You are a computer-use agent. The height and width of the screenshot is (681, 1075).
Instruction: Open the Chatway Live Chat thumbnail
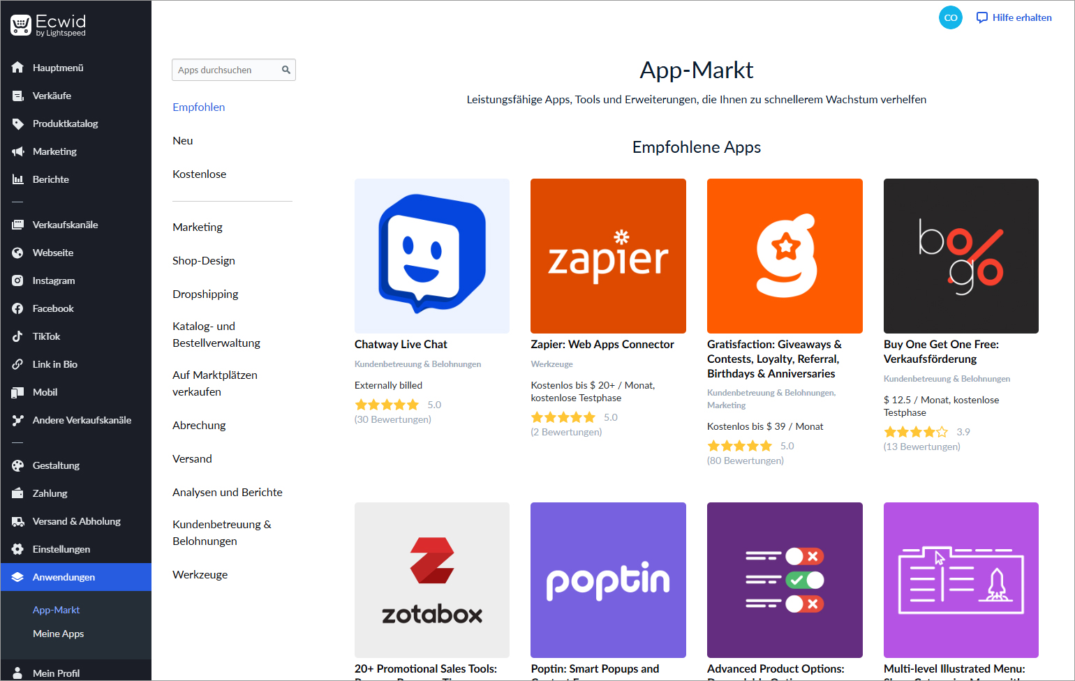point(432,256)
